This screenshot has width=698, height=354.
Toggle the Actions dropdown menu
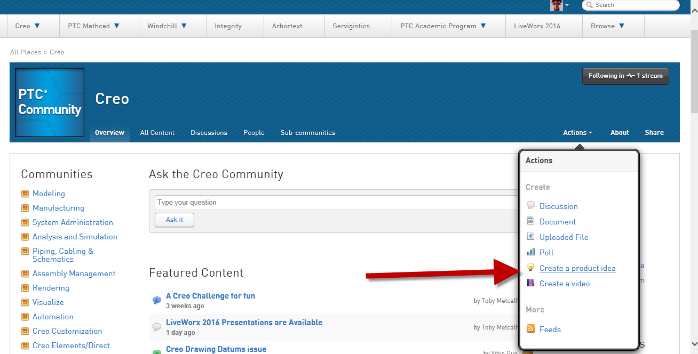pos(577,133)
